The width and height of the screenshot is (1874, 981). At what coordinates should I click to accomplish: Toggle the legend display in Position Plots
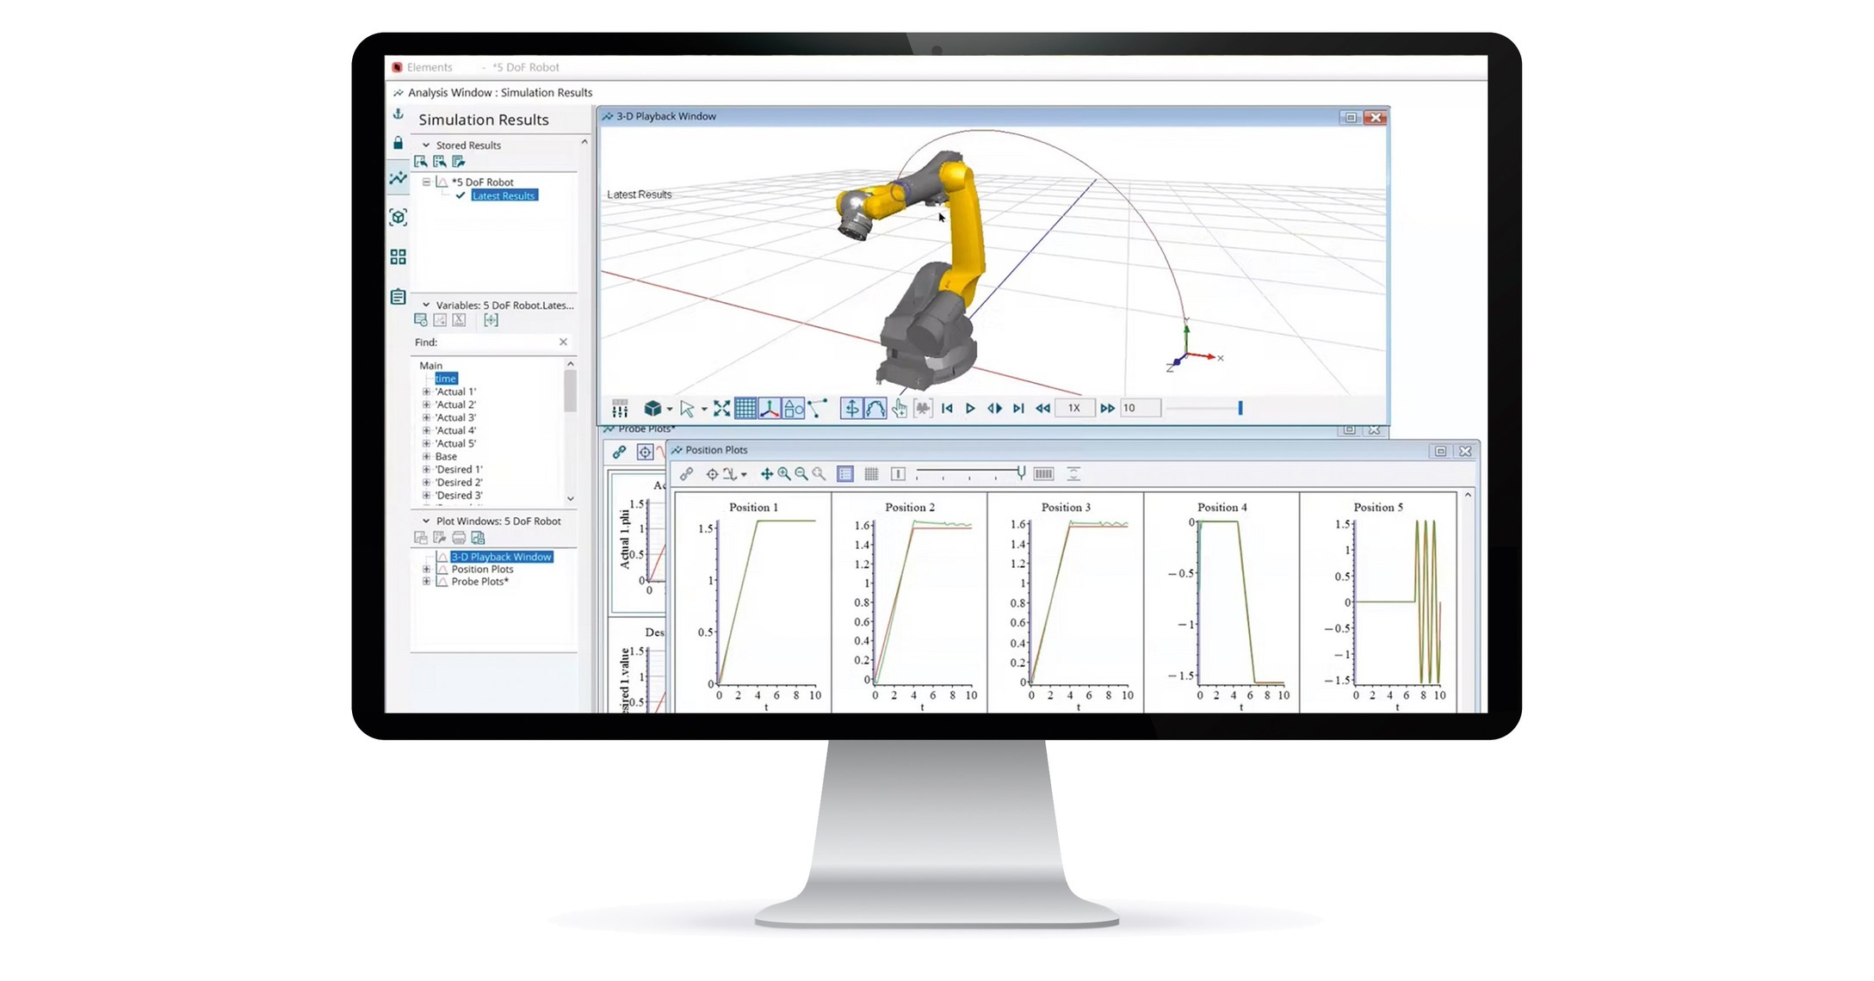coord(847,473)
